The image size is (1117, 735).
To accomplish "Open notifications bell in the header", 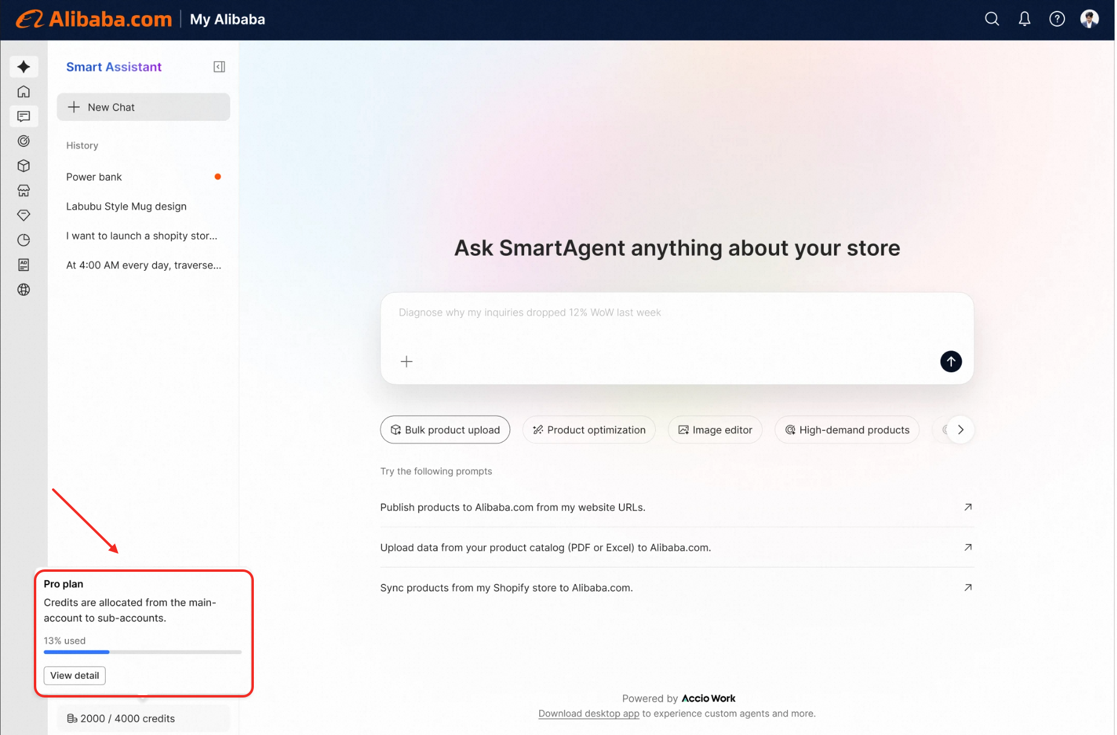I will click(x=1025, y=19).
